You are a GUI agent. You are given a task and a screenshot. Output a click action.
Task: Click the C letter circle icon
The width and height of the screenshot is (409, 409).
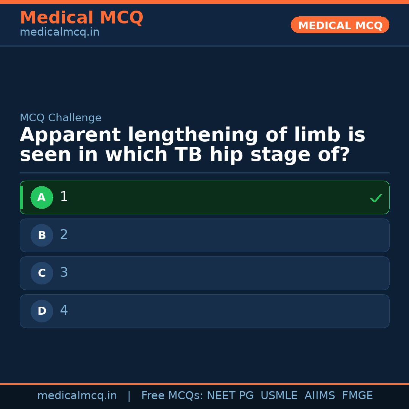click(x=42, y=273)
